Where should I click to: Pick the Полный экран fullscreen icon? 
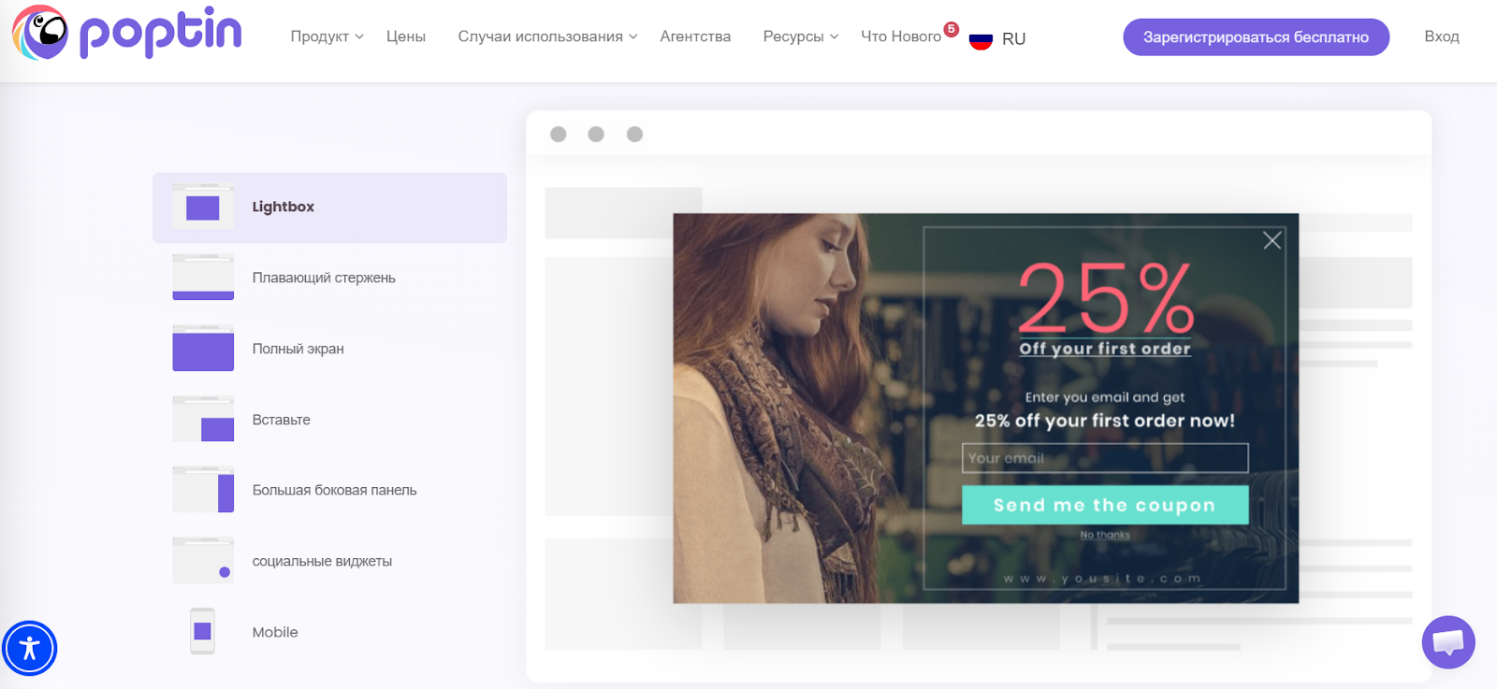click(x=203, y=349)
